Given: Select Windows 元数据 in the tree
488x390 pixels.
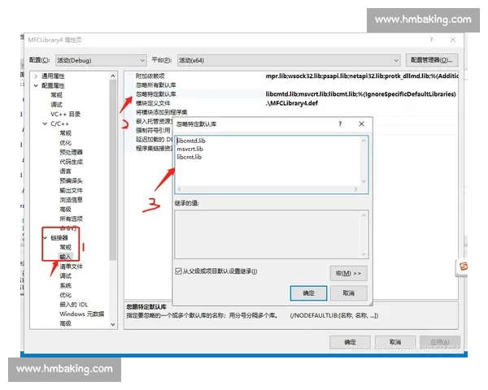Looking at the screenshot, I should [82, 314].
